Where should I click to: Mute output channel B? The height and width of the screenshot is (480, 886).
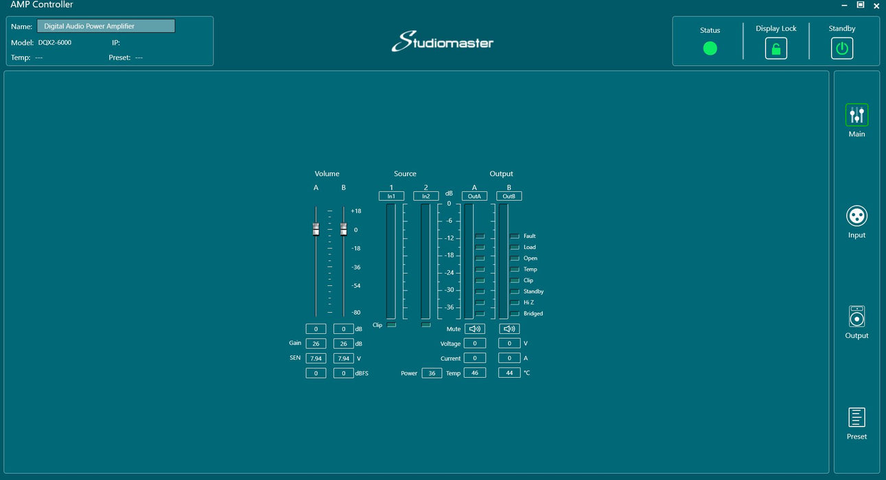pos(509,329)
